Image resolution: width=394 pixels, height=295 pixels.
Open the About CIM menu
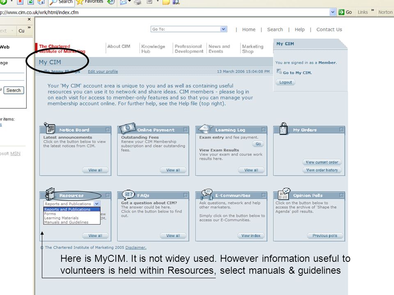click(119, 46)
